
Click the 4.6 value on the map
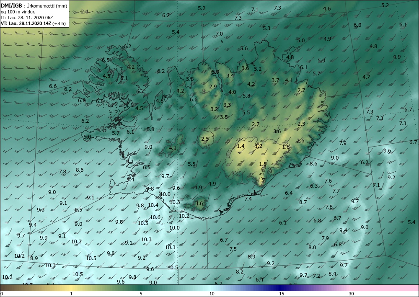327,8
